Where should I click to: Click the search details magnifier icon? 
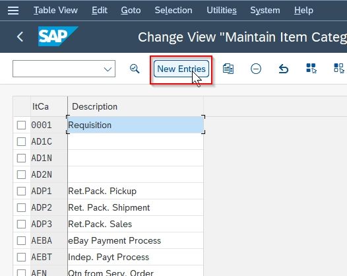135,69
